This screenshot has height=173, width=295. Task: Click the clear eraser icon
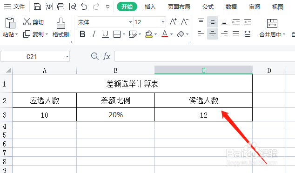[181, 34]
